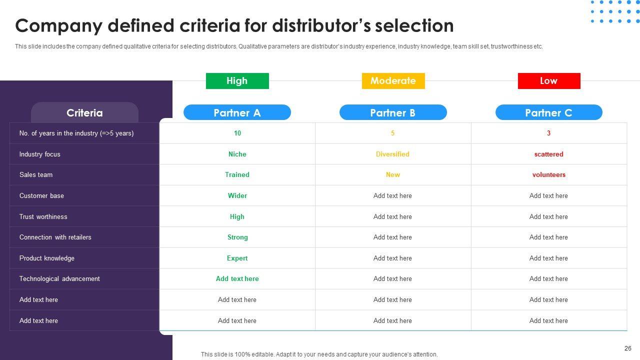Screen dimensions: 640x360
Task: Click the '100% editable' footer note
Action: (x=319, y=354)
